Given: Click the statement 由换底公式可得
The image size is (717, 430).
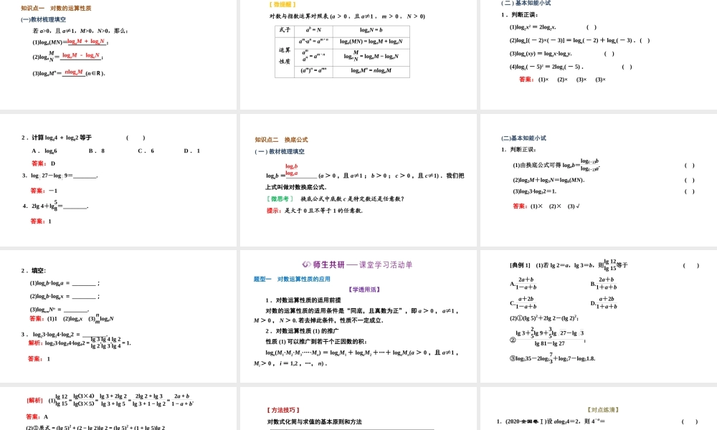Looking at the screenshot, I should click(556, 165).
